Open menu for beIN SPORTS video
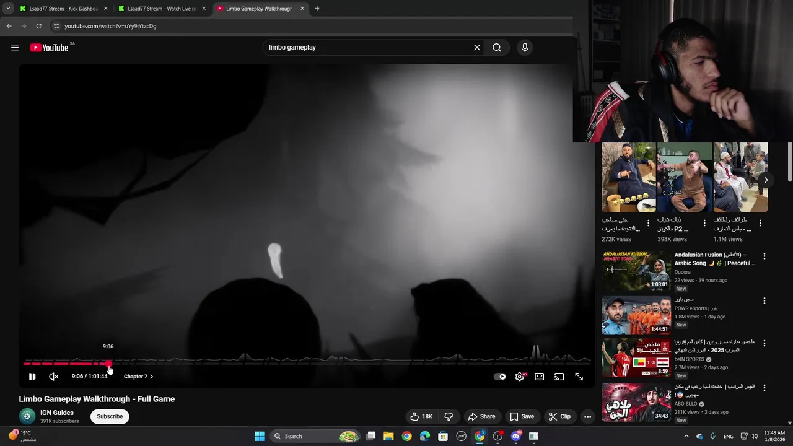Image resolution: width=793 pixels, height=446 pixels. [x=765, y=343]
